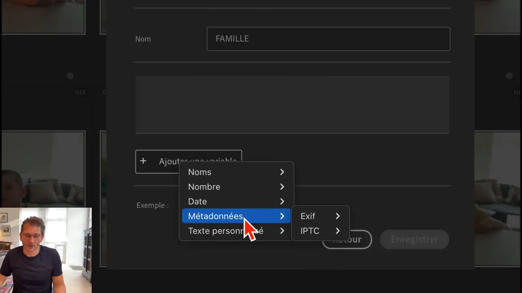
Task: Open the IPTC submenu chevron
Action: click(x=337, y=231)
